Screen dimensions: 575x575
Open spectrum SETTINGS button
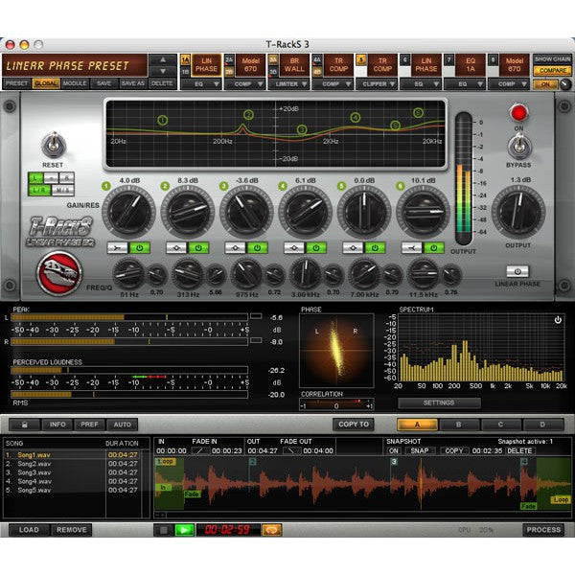pos(439,402)
